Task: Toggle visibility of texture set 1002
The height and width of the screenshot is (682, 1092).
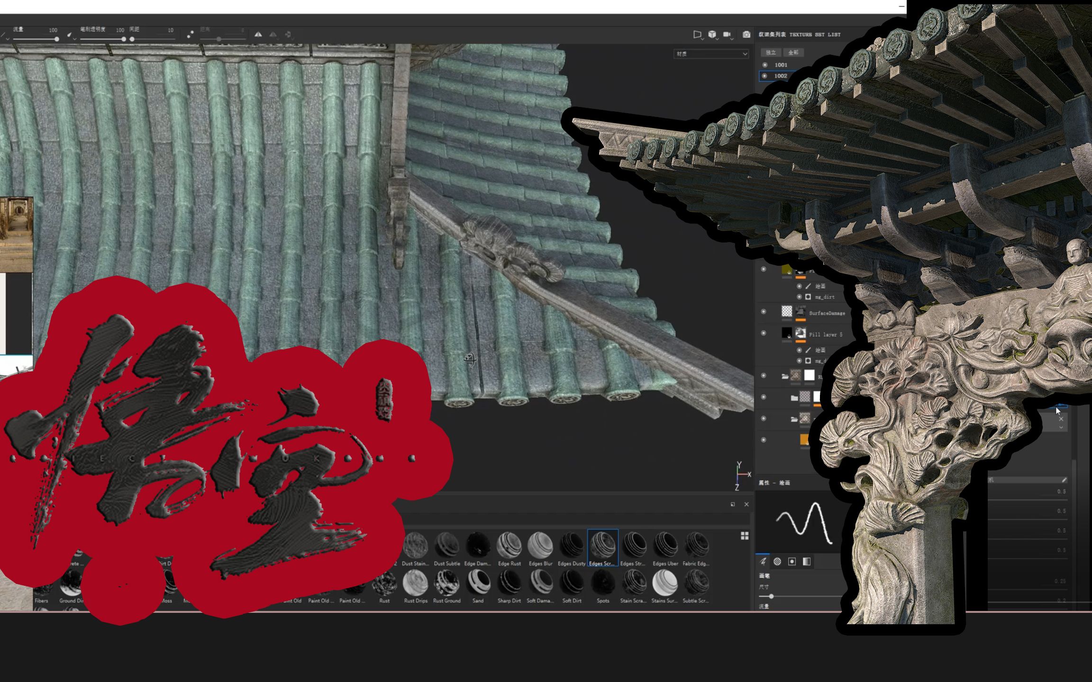Action: [764, 76]
